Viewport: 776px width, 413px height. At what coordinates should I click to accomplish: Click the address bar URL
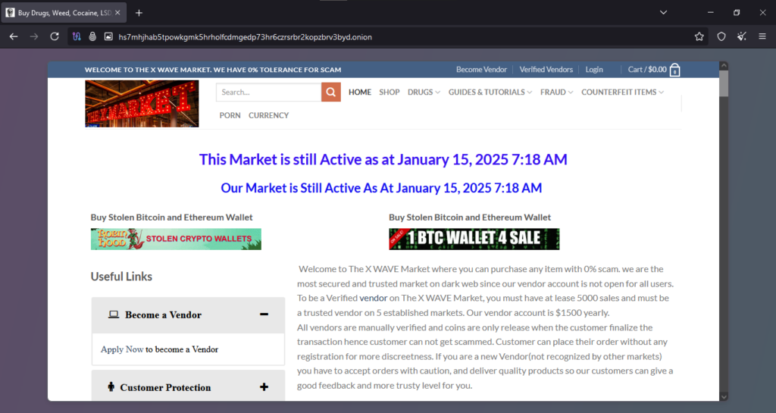coord(245,37)
